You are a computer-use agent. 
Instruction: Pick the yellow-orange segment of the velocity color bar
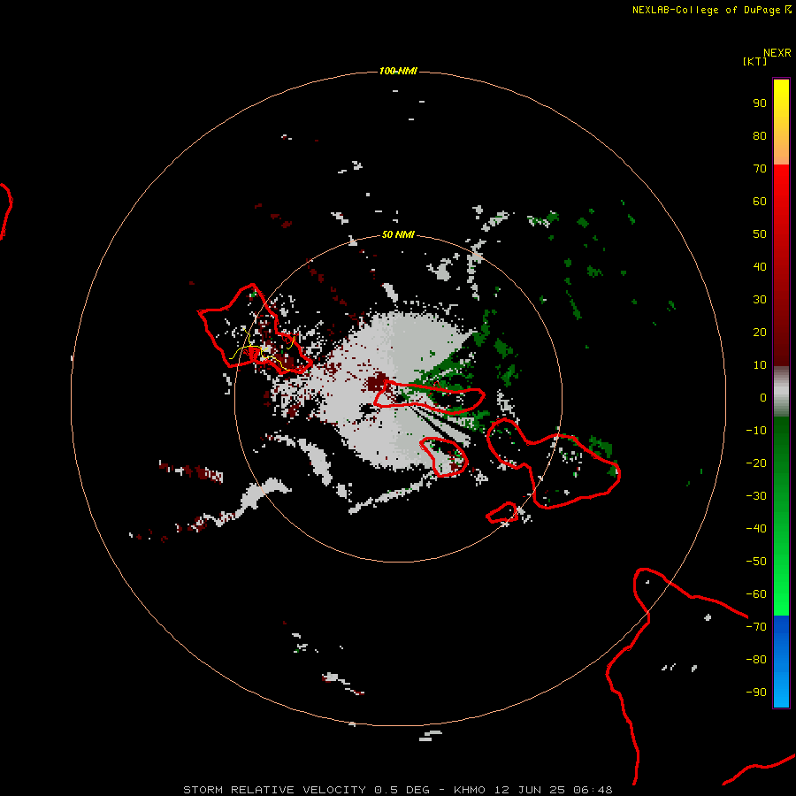(x=781, y=122)
